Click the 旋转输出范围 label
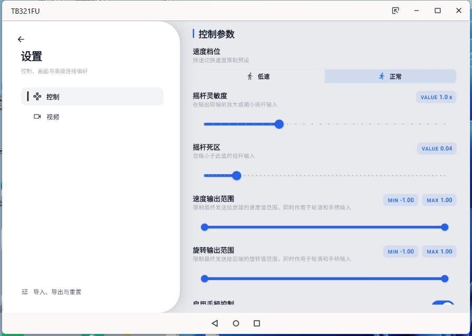The height and width of the screenshot is (336, 472). (x=214, y=250)
